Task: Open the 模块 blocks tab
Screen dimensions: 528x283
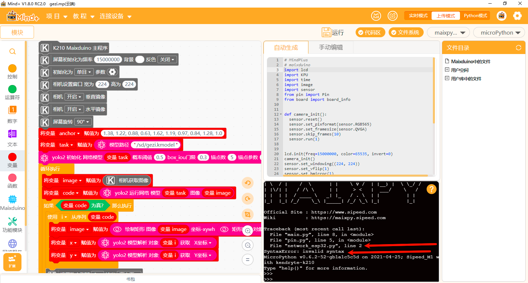Action: (17, 32)
